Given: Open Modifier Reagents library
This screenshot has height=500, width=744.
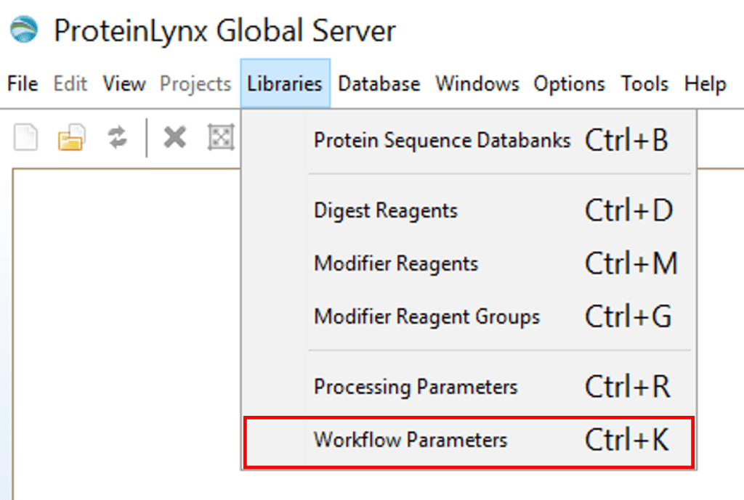Looking at the screenshot, I should (x=396, y=263).
